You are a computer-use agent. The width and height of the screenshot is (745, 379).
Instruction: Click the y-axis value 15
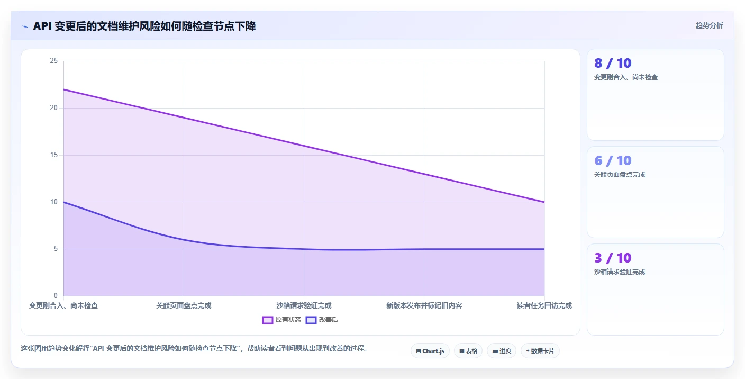[x=53, y=155]
